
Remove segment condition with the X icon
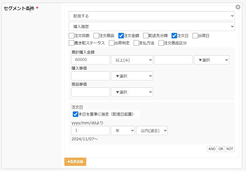click(x=238, y=7)
